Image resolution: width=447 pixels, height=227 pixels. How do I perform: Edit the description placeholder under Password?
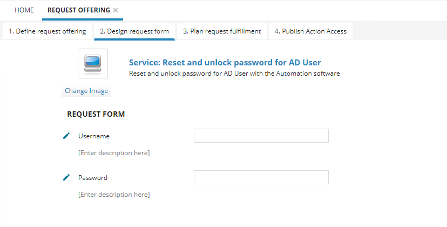point(114,195)
